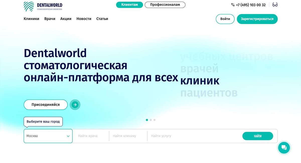This screenshot has height=163, width=301.
Task: Select the first carousel dot
Action: point(147,120)
